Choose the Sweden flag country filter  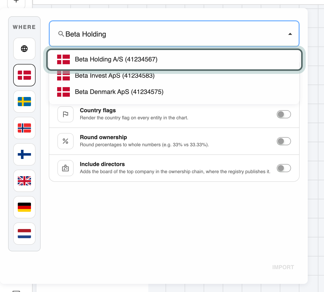24,102
